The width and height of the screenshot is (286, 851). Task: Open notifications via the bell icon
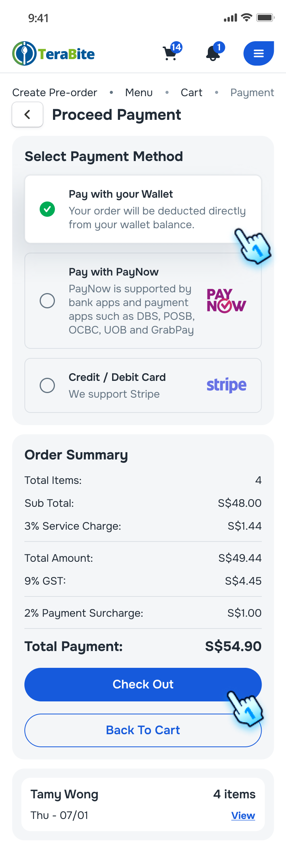click(212, 53)
